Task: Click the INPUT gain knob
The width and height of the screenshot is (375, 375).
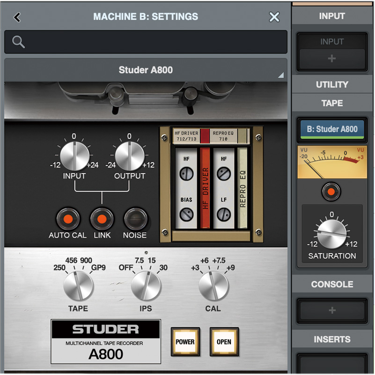Action: 74,156
